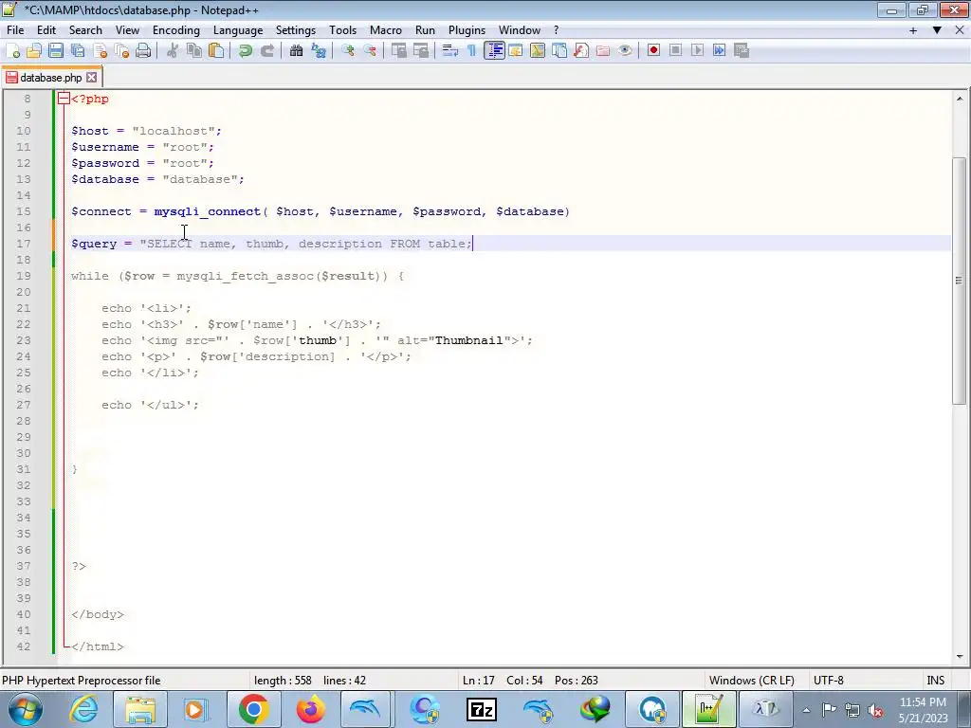Click Save recorded macro icon
This screenshot has height=728, width=971.
(742, 51)
